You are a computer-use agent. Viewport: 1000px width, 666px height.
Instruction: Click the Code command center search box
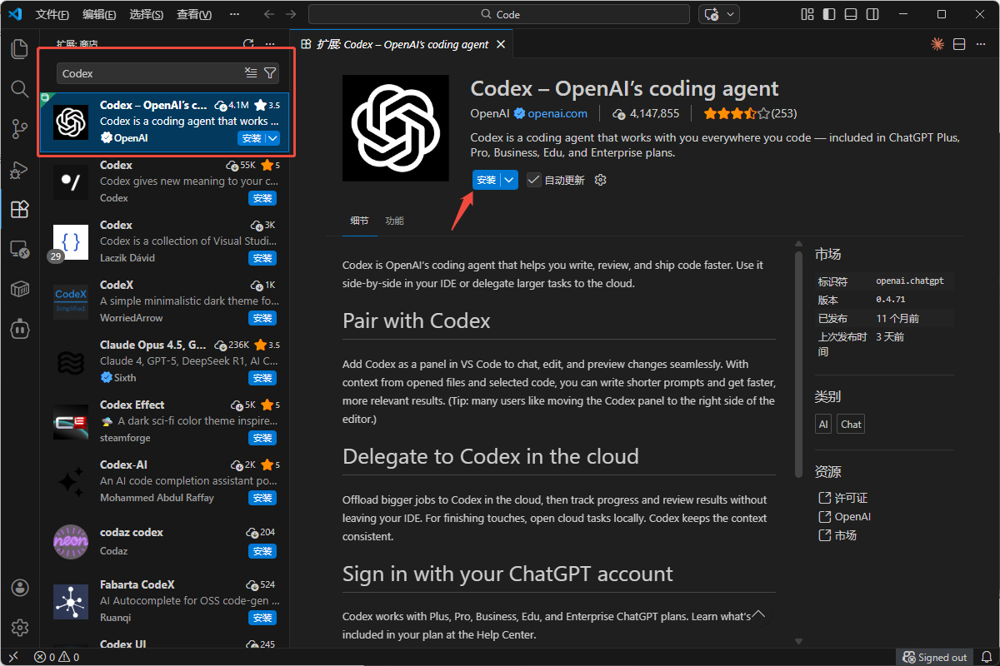coord(499,14)
